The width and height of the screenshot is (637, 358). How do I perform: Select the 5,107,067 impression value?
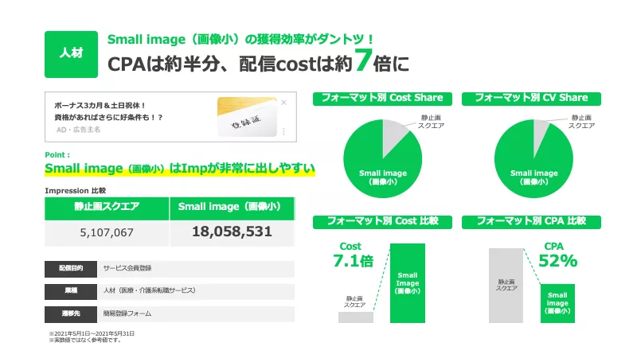pos(107,233)
